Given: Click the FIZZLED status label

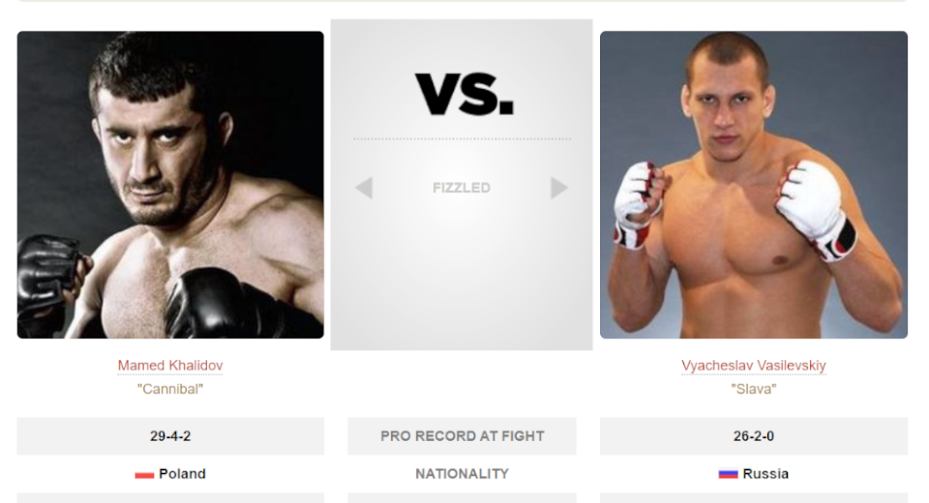Looking at the screenshot, I should pyautogui.click(x=462, y=188).
